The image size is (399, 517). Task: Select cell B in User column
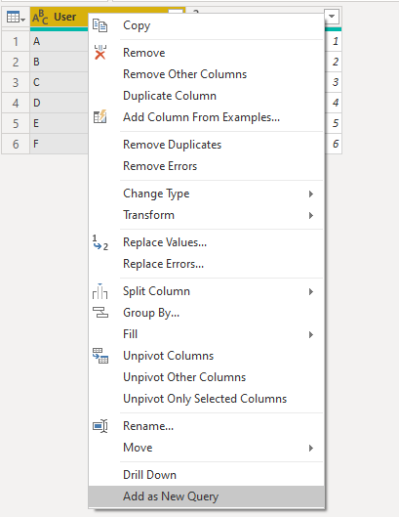pos(60,62)
